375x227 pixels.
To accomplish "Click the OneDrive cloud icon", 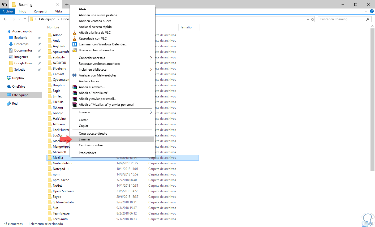I will point(9,87).
